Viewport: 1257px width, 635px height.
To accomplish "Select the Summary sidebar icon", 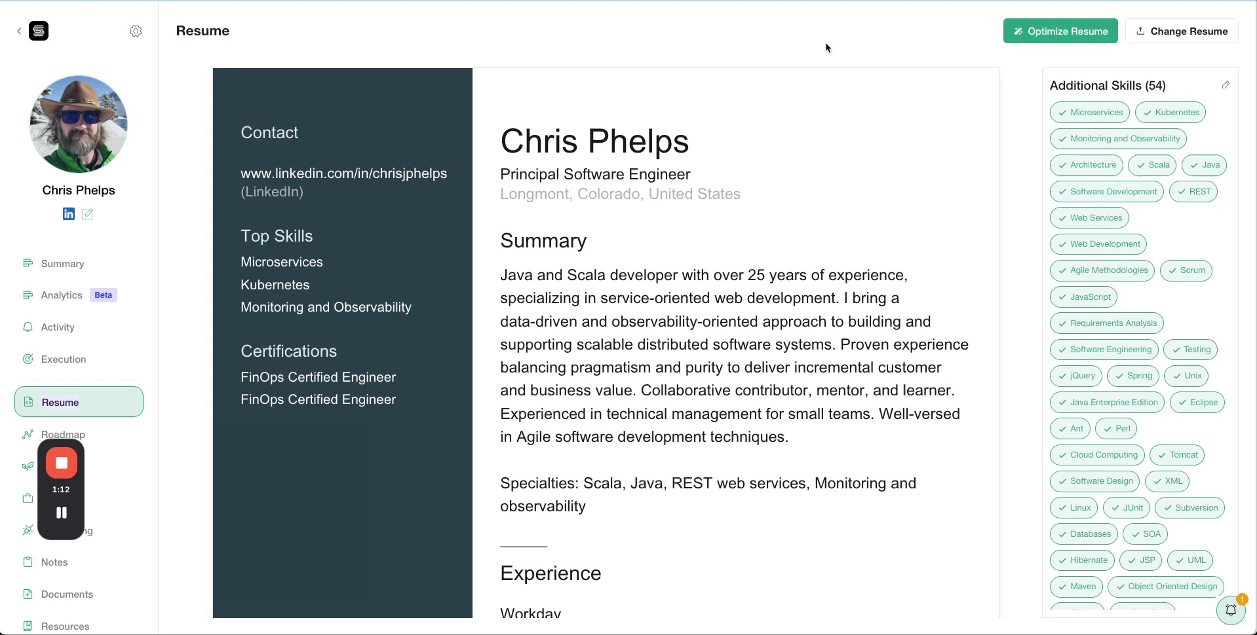I will [28, 263].
